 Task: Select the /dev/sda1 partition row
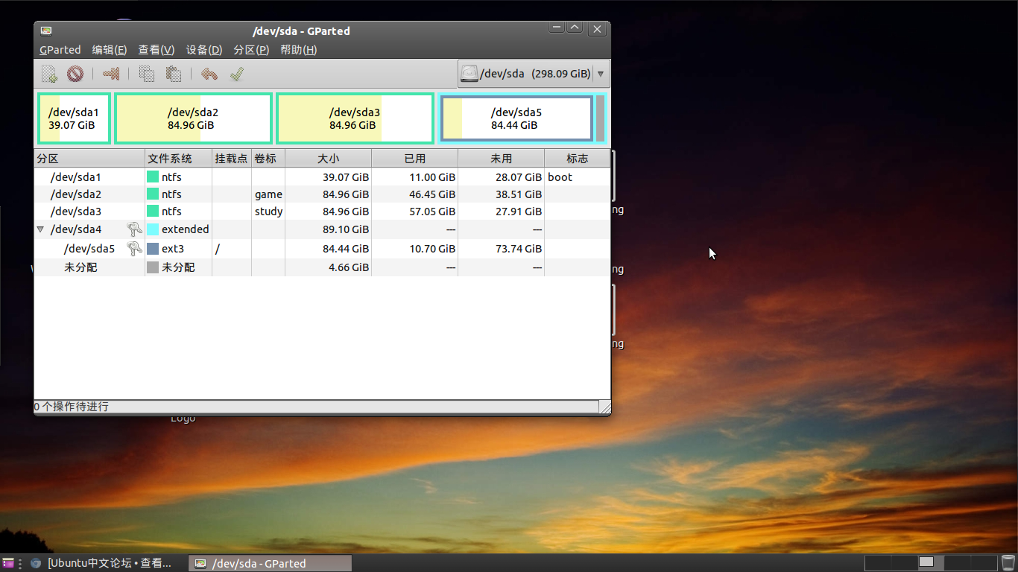(x=322, y=177)
